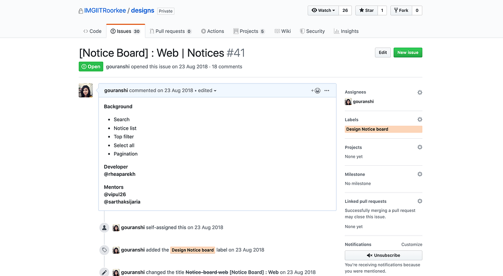Click the Customize notifications link
The height and width of the screenshot is (276, 503).
(x=412, y=244)
